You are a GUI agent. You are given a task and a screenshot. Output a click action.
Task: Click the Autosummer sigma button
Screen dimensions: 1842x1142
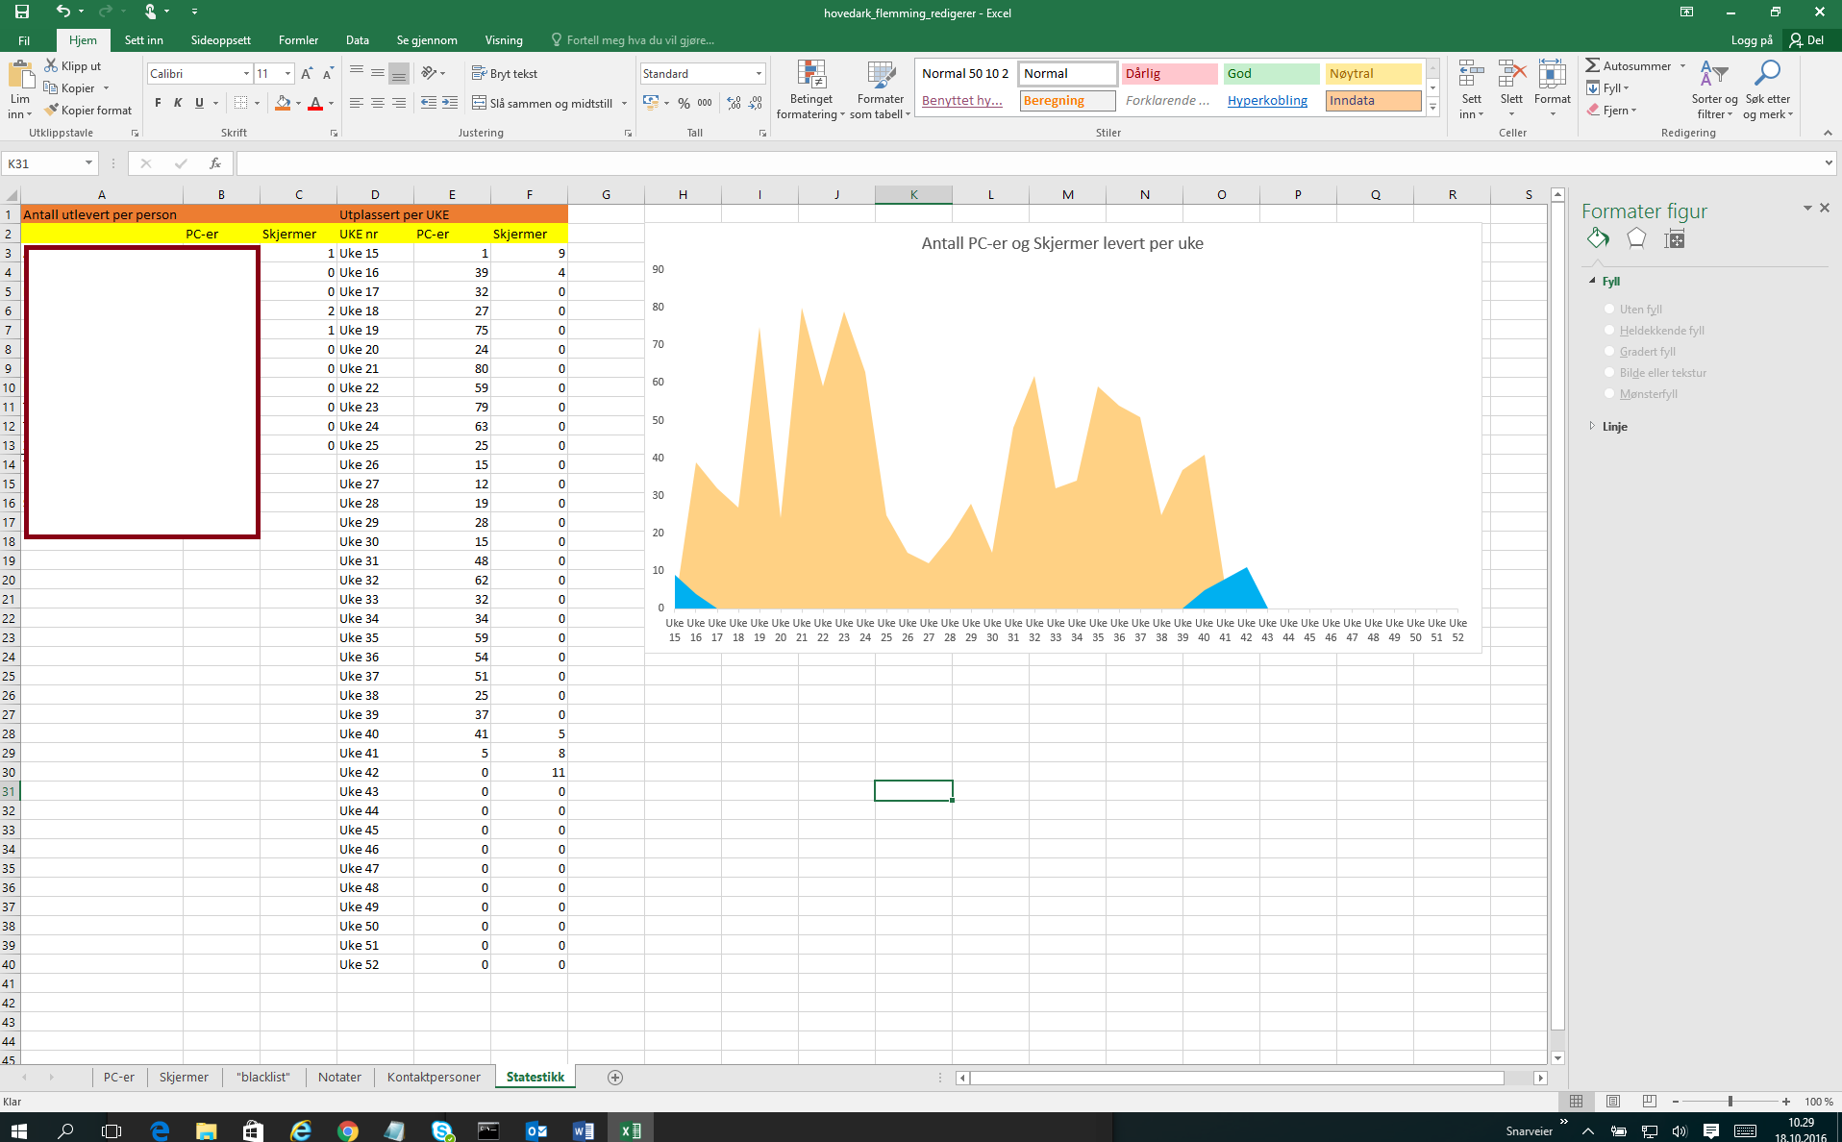pos(1630,65)
